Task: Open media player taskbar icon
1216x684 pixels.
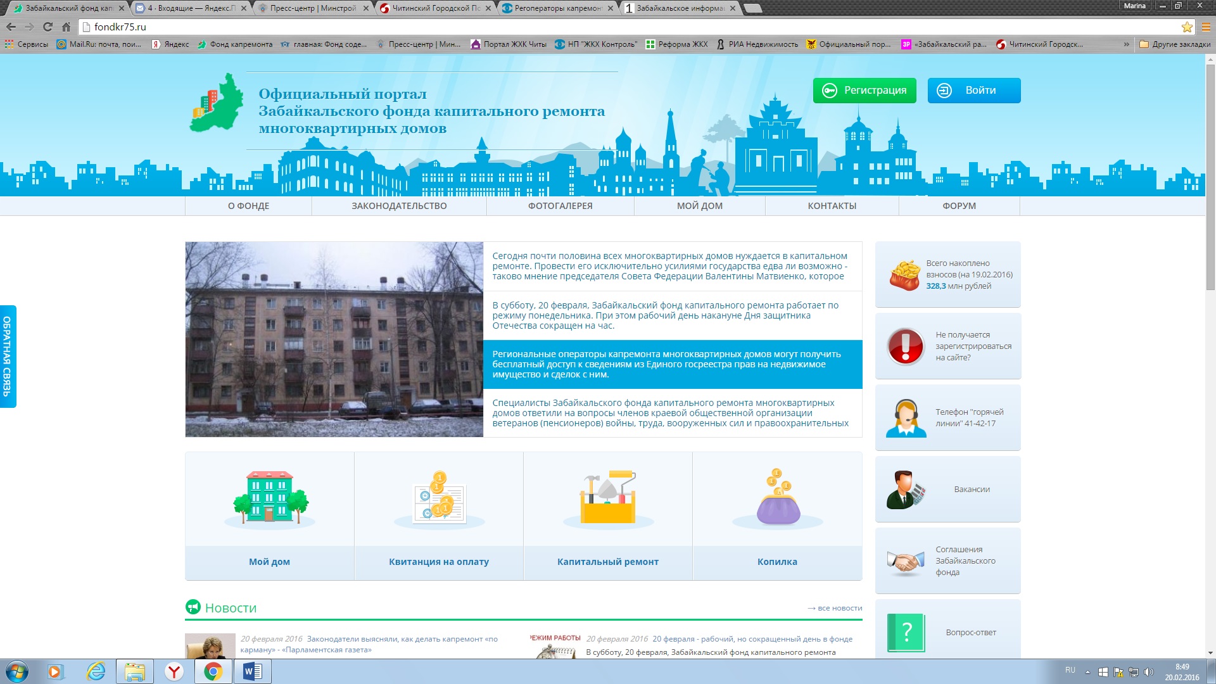Action: 56,671
